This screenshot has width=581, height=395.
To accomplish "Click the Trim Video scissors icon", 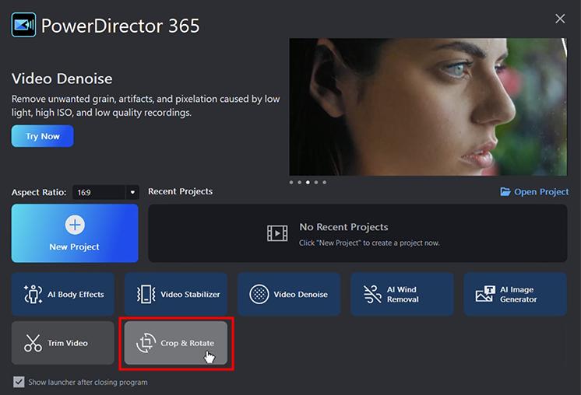I will (33, 343).
